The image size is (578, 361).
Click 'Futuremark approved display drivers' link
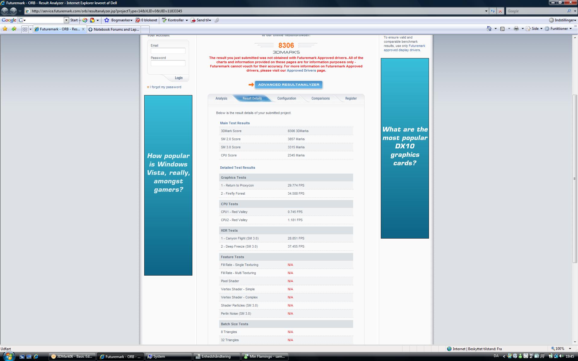pos(404,48)
